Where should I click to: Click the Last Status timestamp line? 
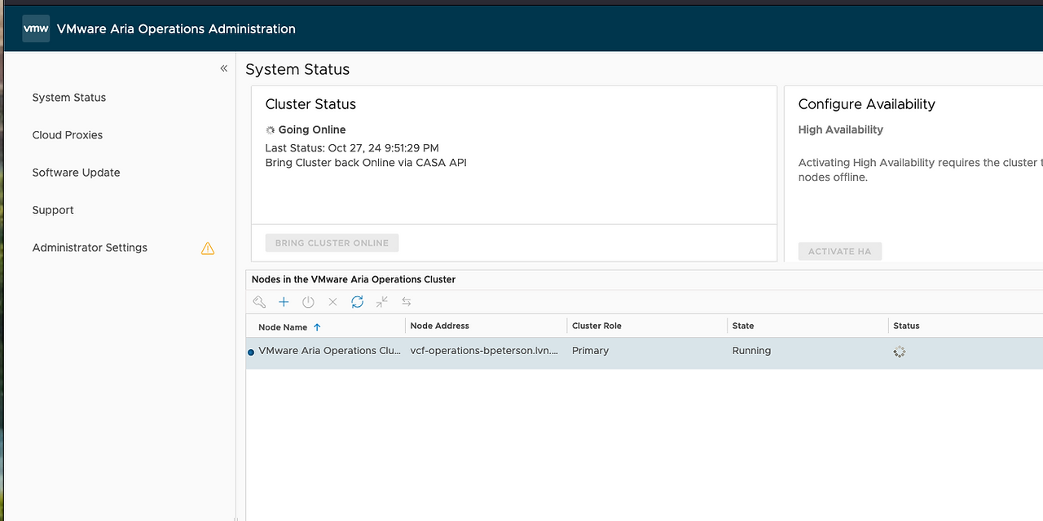point(352,148)
